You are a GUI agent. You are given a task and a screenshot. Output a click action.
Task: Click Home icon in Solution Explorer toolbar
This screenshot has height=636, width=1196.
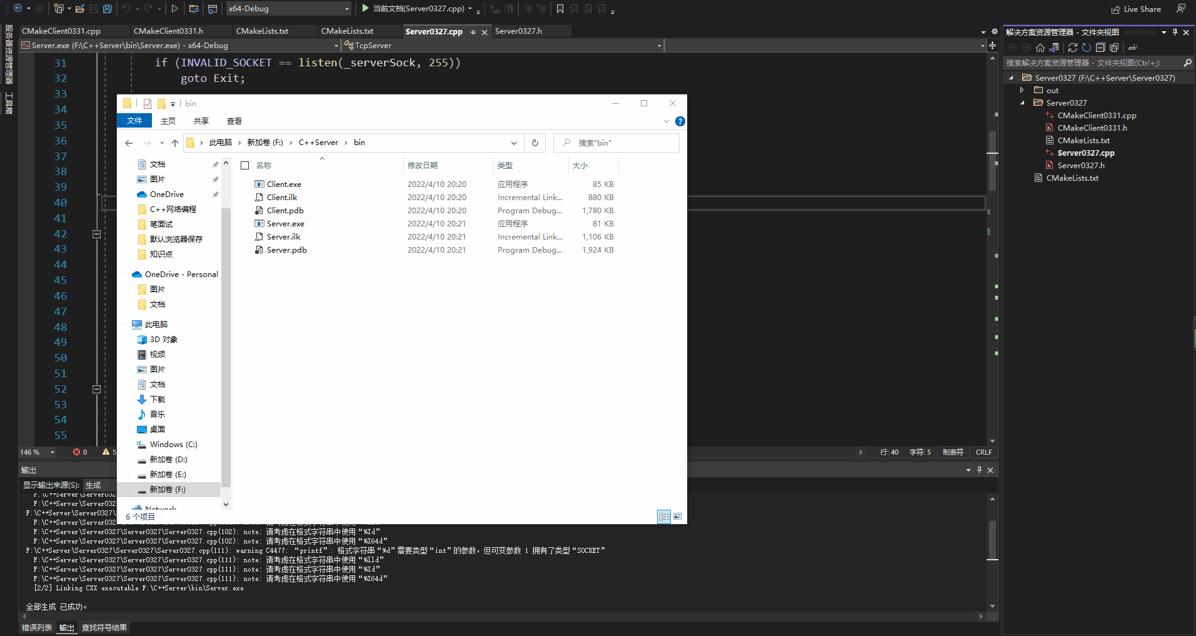[1040, 48]
